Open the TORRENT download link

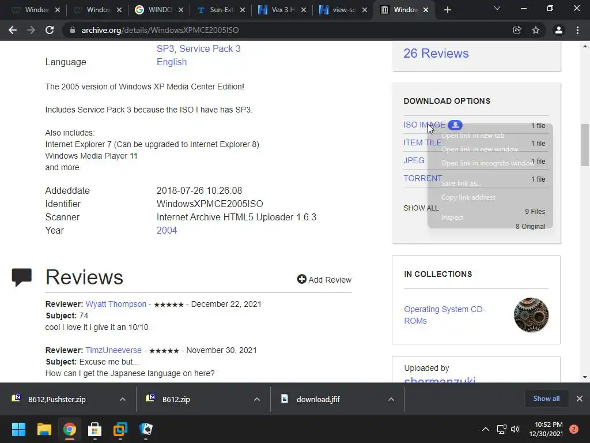pos(422,179)
